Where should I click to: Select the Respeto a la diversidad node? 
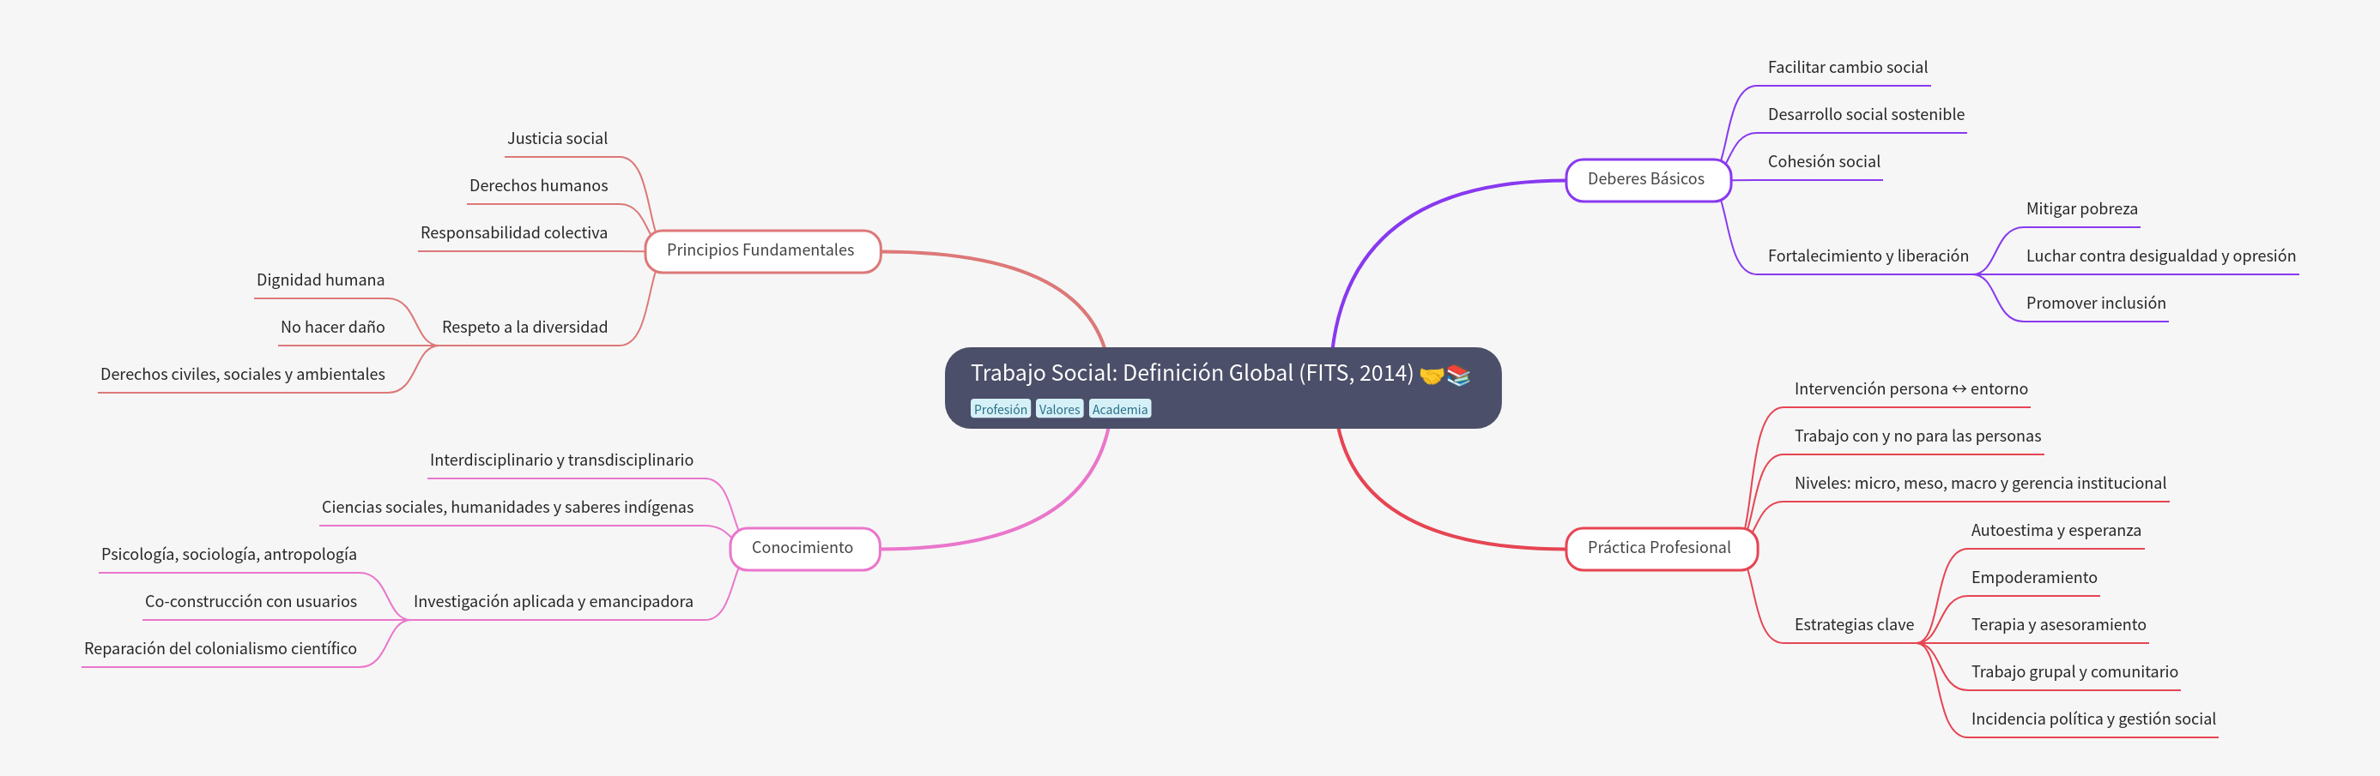524,327
